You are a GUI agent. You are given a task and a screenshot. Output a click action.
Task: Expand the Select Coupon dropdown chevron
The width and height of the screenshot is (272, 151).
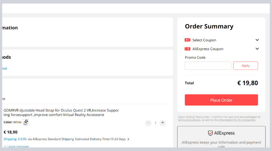point(257,40)
